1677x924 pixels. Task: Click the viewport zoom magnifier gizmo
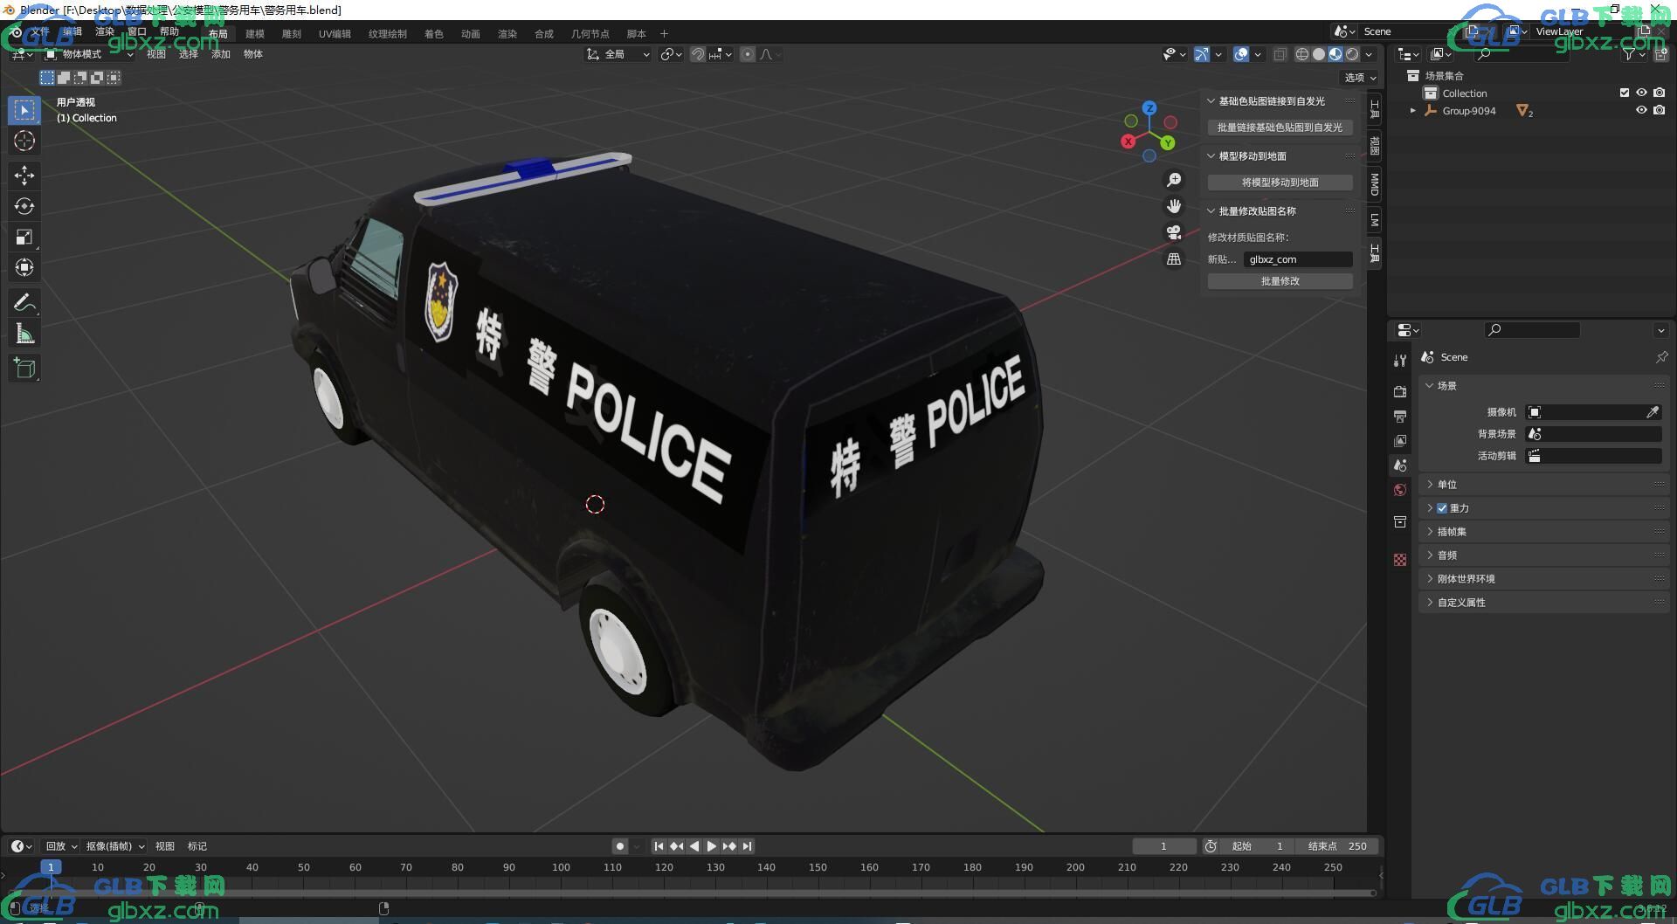click(x=1174, y=179)
